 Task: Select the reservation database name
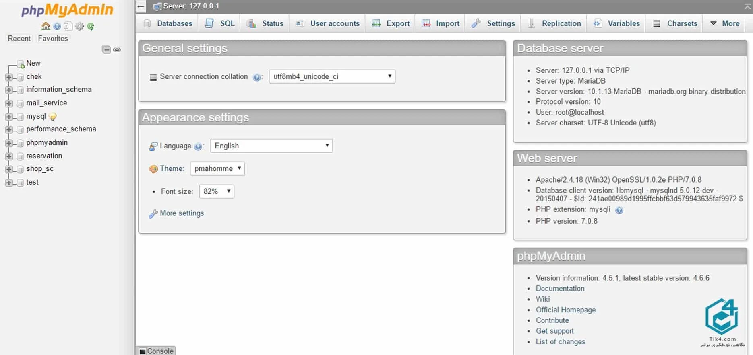coord(44,156)
